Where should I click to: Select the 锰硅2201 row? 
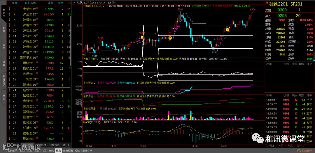click(x=39, y=96)
